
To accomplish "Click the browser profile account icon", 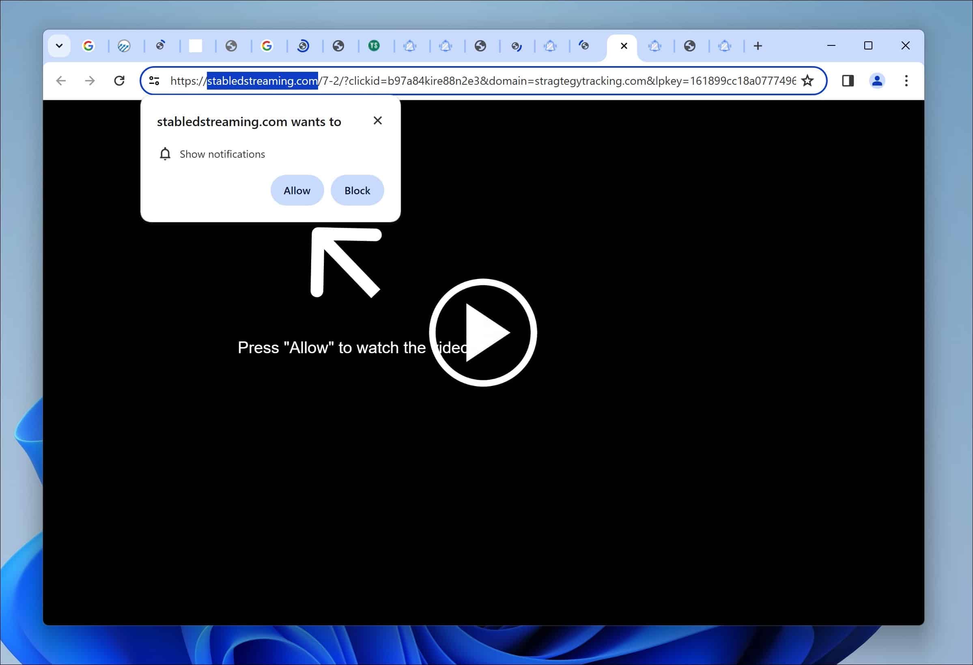I will 877,81.
